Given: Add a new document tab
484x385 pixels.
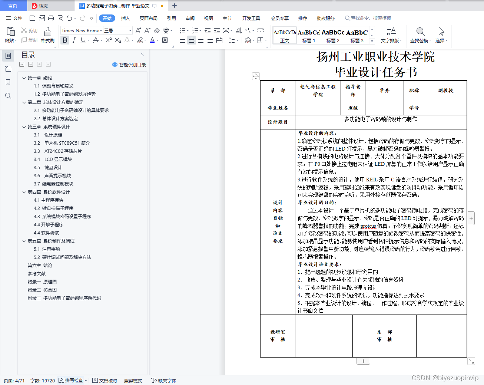Looking at the screenshot, I should (175, 6).
